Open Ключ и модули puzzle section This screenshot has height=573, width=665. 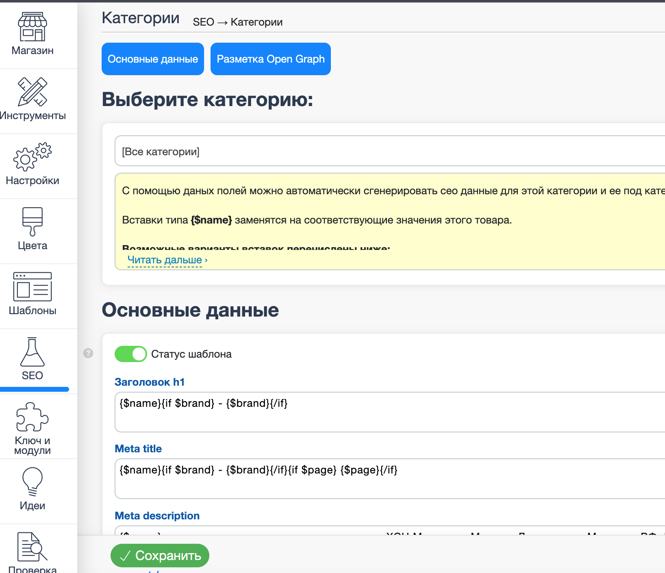33,427
